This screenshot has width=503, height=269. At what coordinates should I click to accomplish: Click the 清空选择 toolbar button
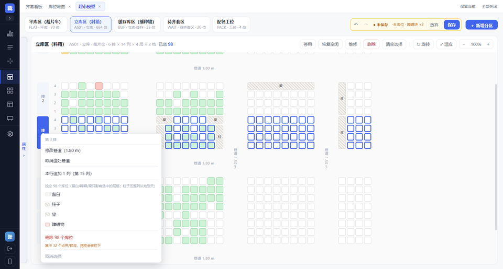pos(394,44)
